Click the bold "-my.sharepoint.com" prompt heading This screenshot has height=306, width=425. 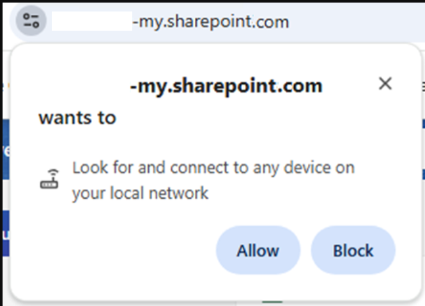point(226,86)
